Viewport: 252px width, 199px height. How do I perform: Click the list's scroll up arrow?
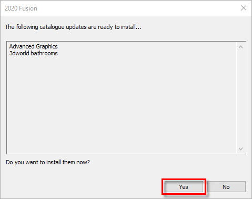240,47
